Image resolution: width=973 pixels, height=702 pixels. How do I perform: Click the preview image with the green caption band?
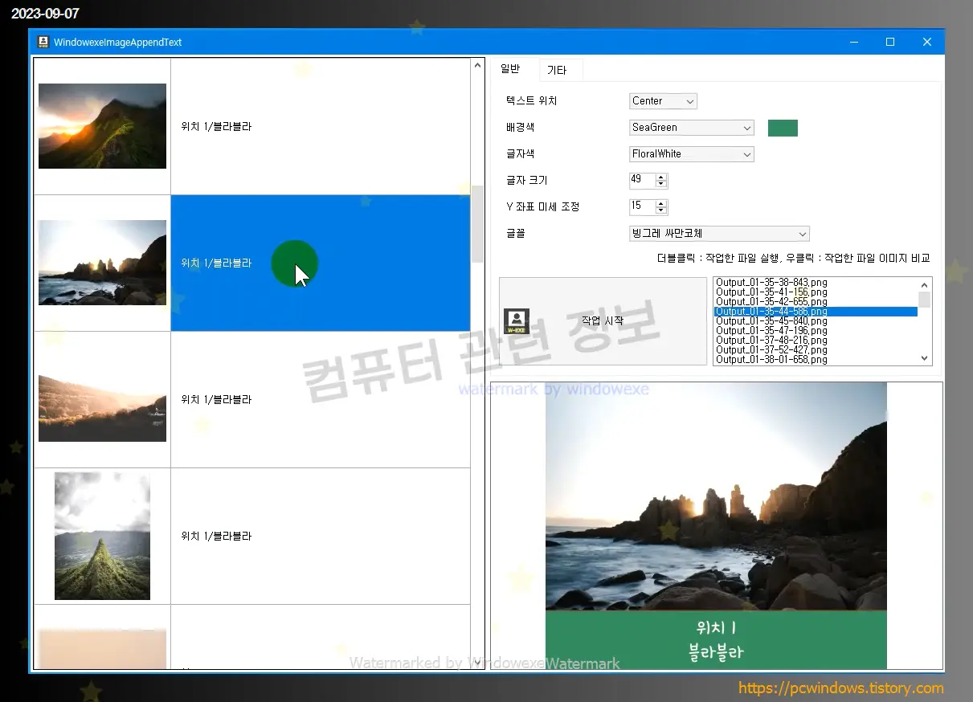pyautogui.click(x=716, y=525)
